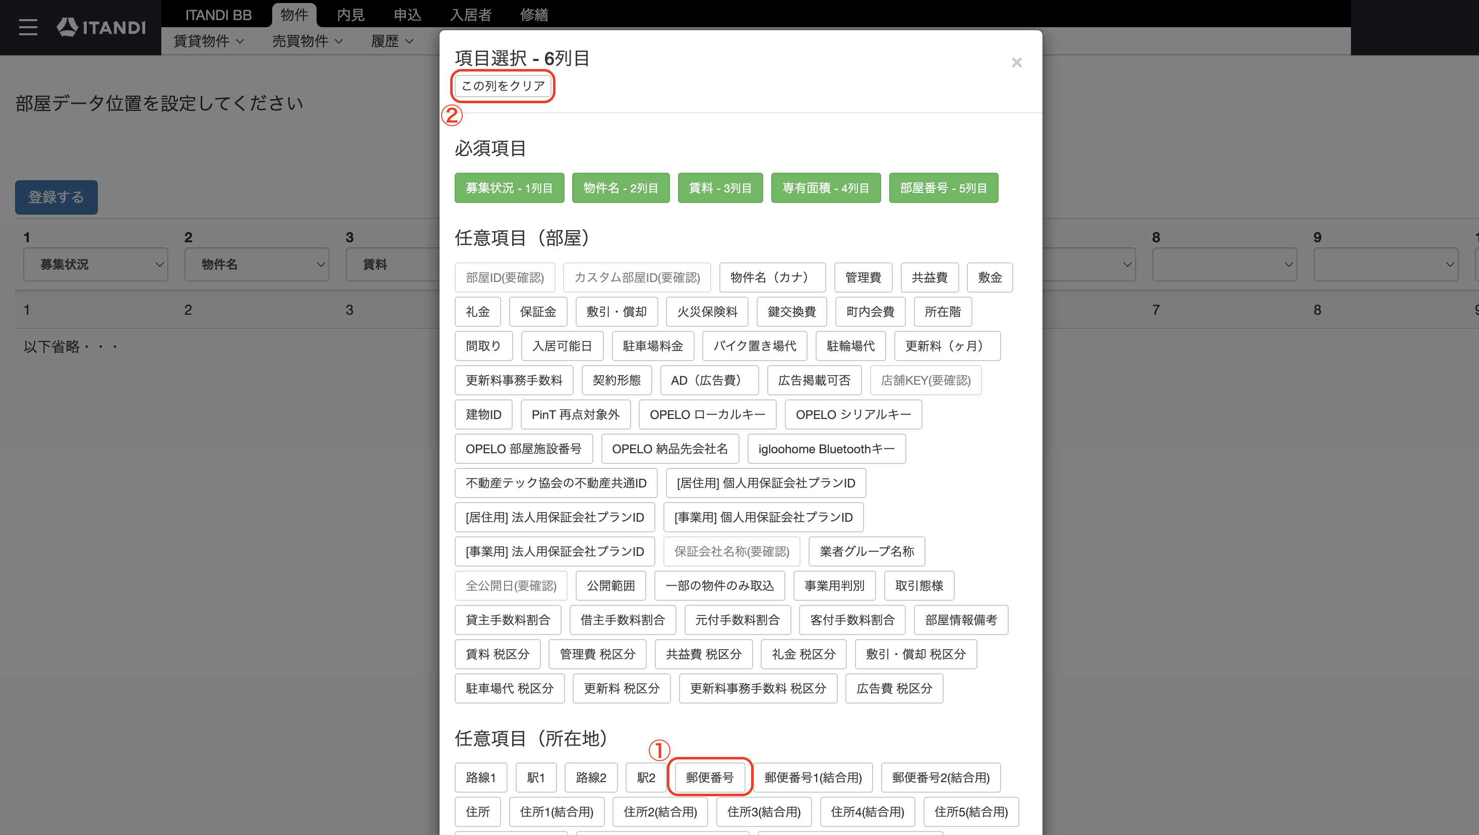
Task: Pick the 部屋番号 - 5列目 green button
Action: click(x=943, y=187)
